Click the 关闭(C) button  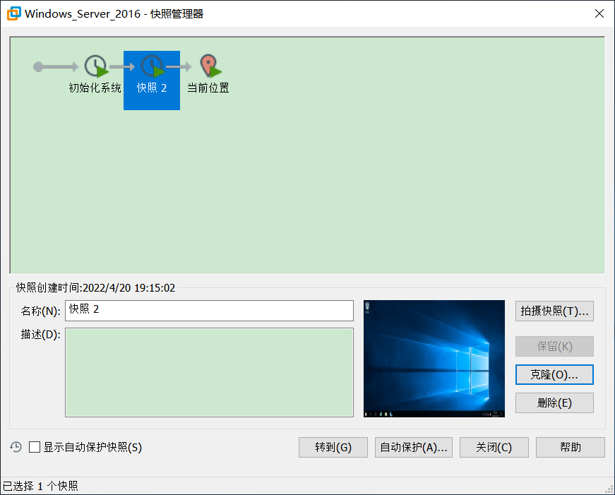point(494,447)
